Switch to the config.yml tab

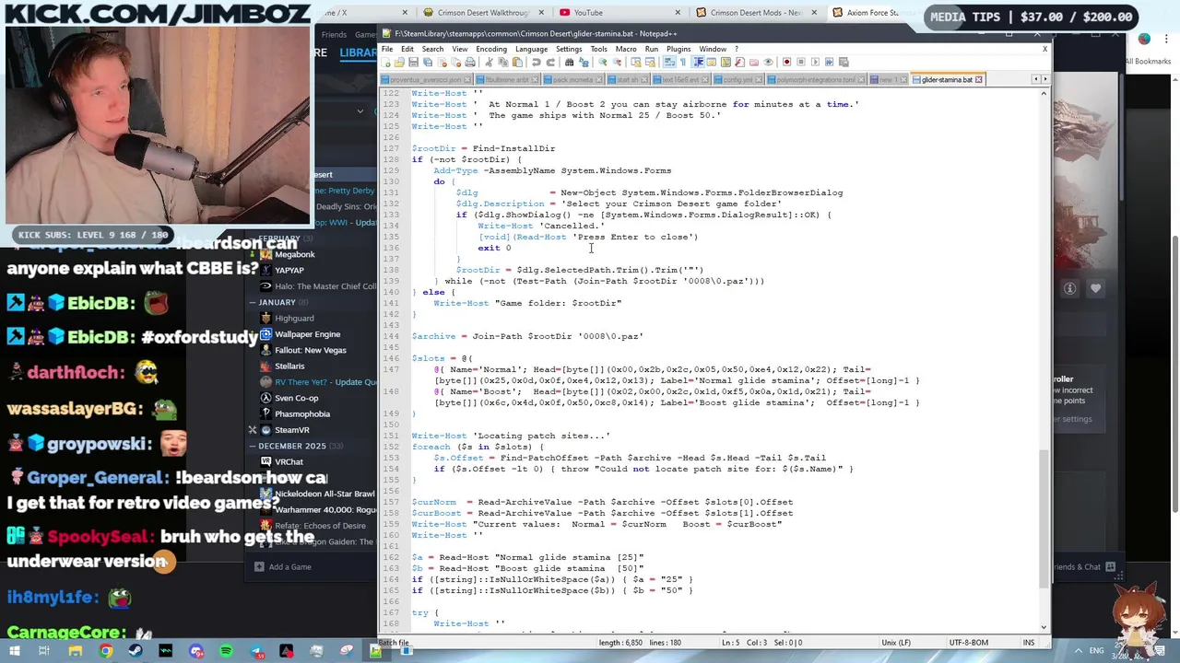(737, 80)
